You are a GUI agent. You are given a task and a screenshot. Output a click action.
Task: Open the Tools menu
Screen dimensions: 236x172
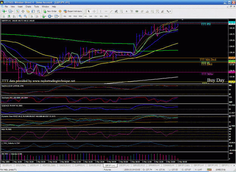[x=36, y=7]
